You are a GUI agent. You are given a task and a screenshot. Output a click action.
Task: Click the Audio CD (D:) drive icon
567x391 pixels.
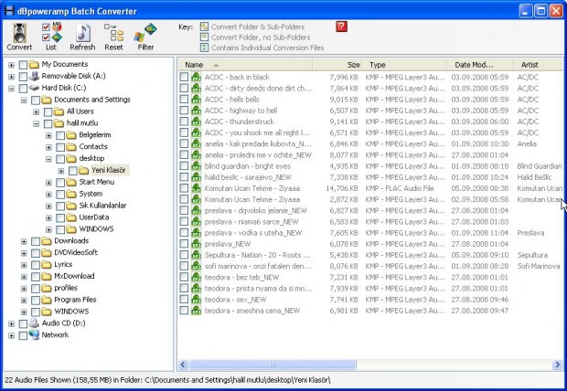click(34, 323)
